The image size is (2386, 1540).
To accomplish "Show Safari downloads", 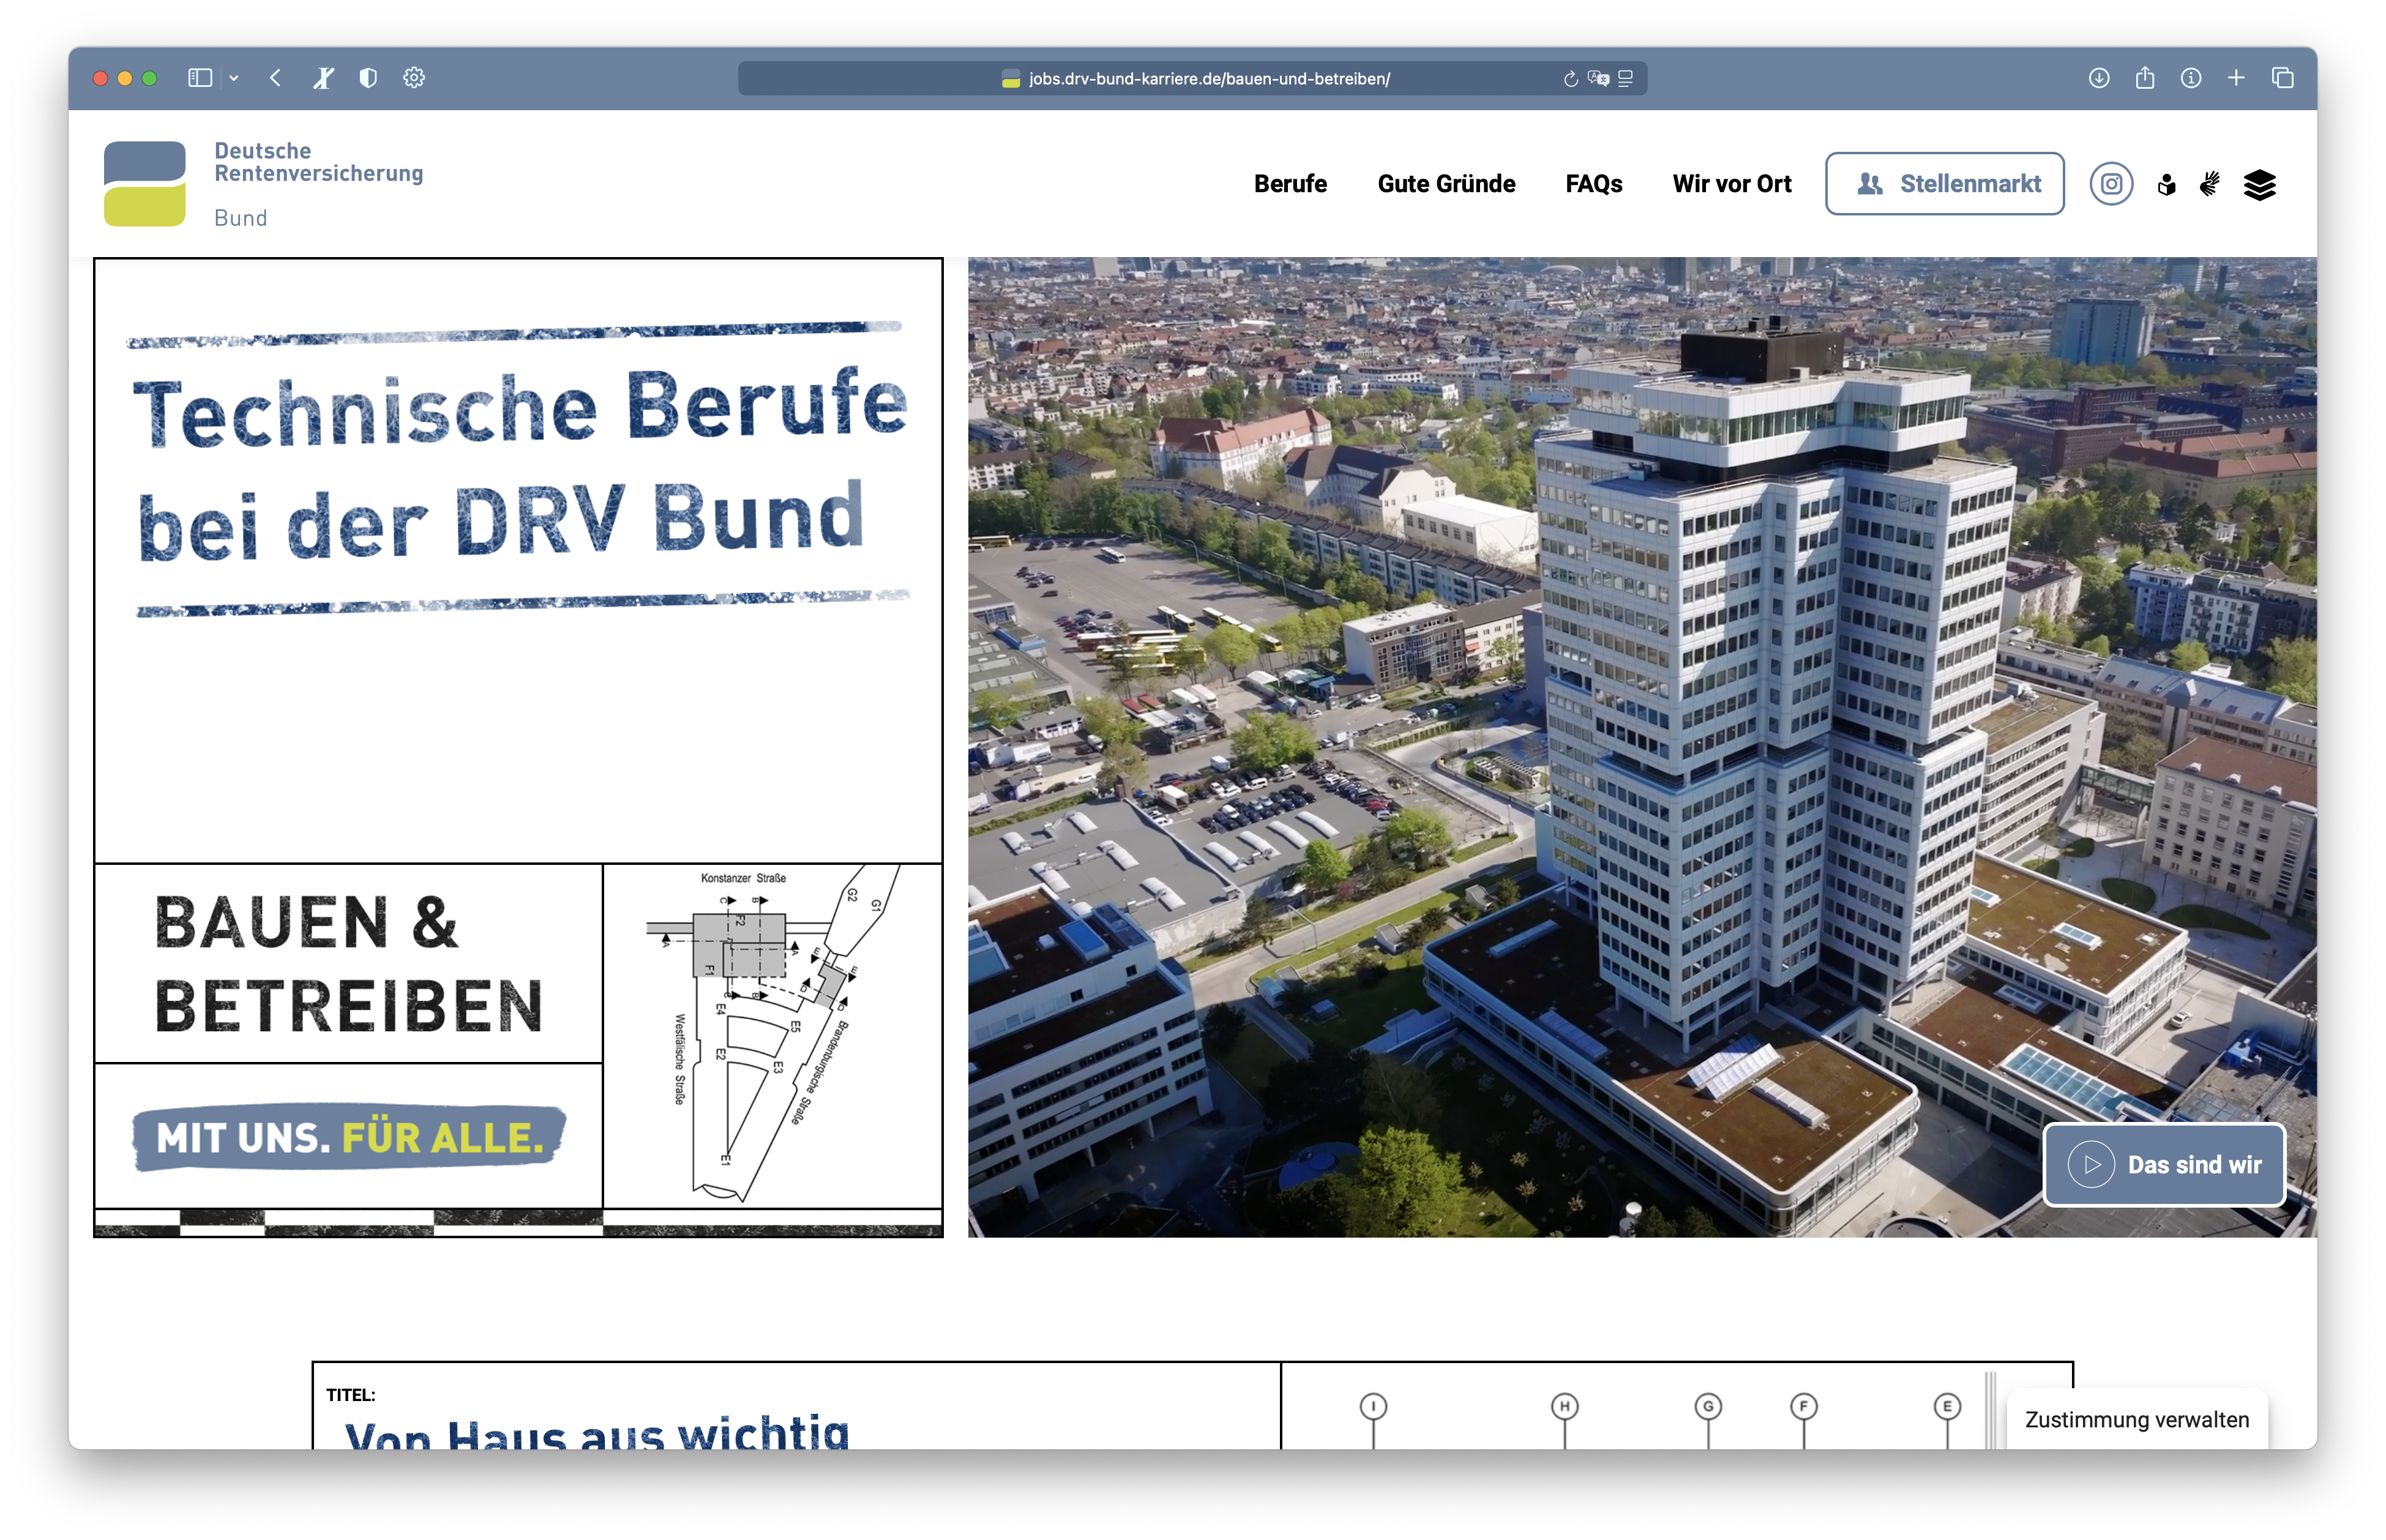I will point(2099,78).
